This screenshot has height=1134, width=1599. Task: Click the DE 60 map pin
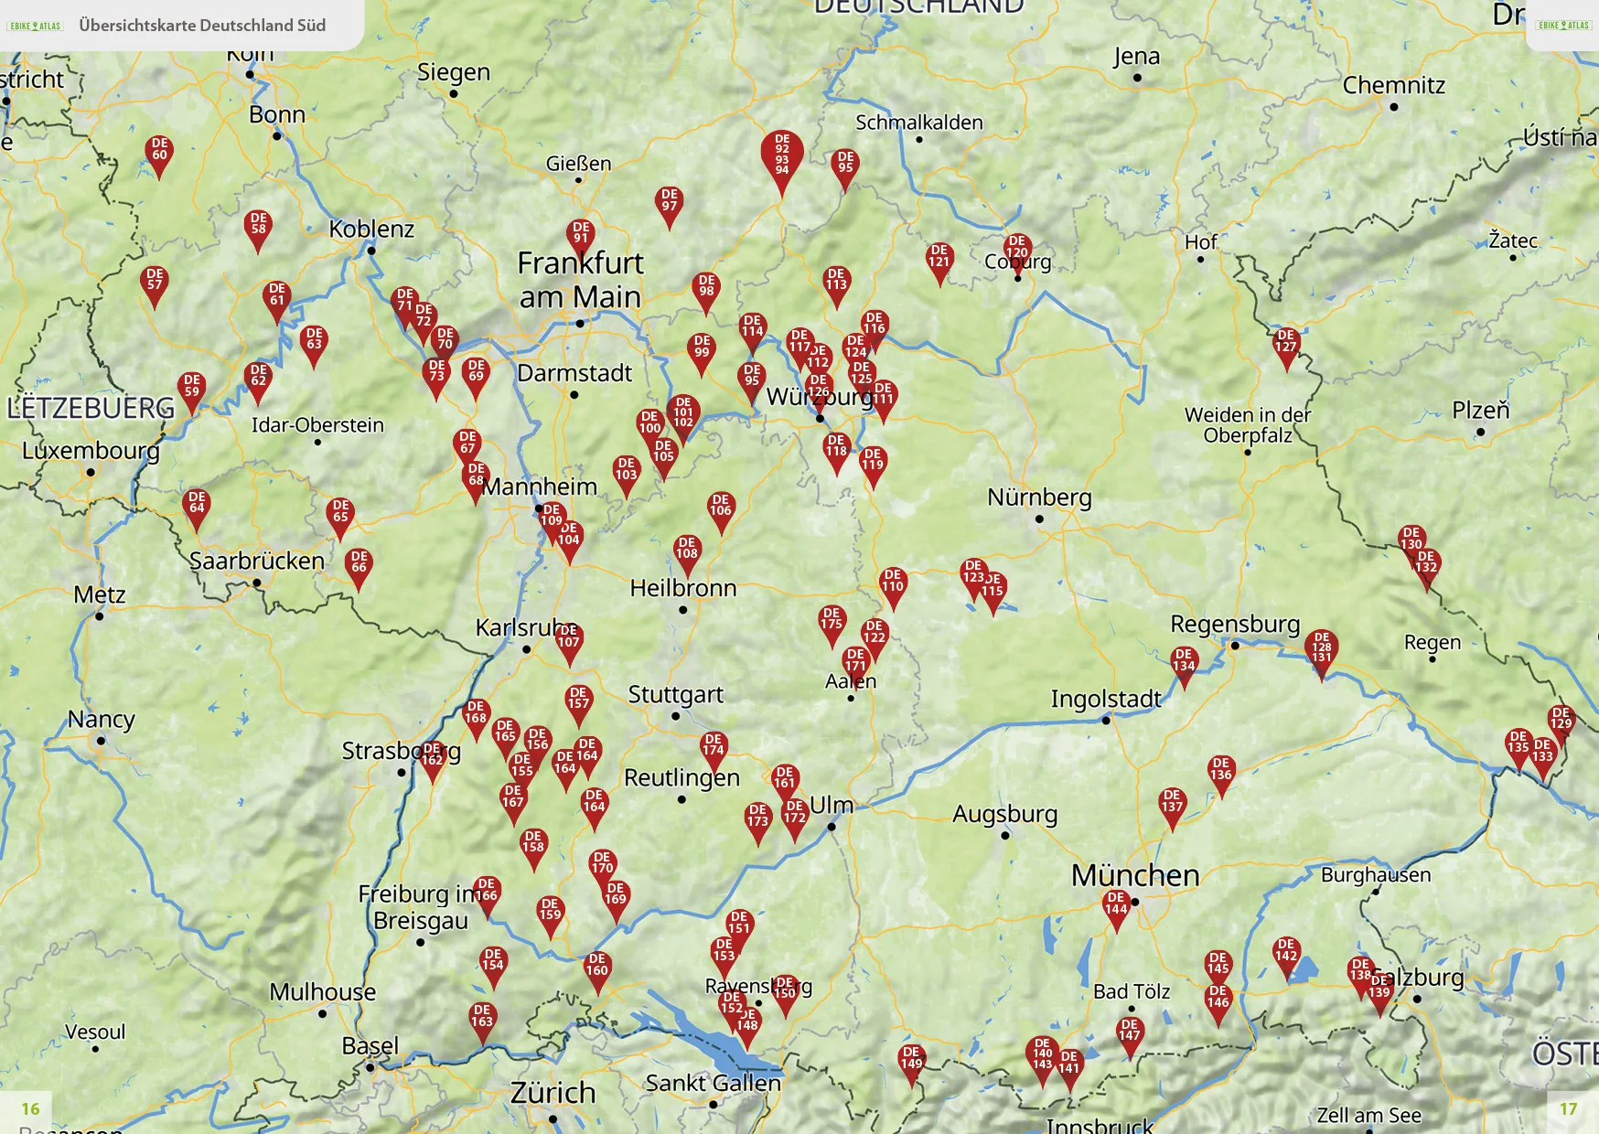tap(159, 152)
